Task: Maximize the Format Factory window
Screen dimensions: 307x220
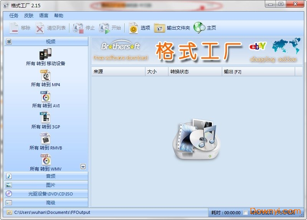Action: (281, 4)
